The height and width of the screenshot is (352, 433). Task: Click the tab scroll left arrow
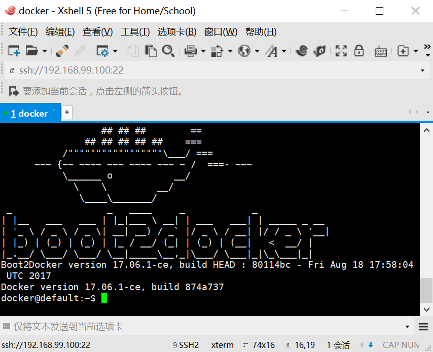pos(410,112)
